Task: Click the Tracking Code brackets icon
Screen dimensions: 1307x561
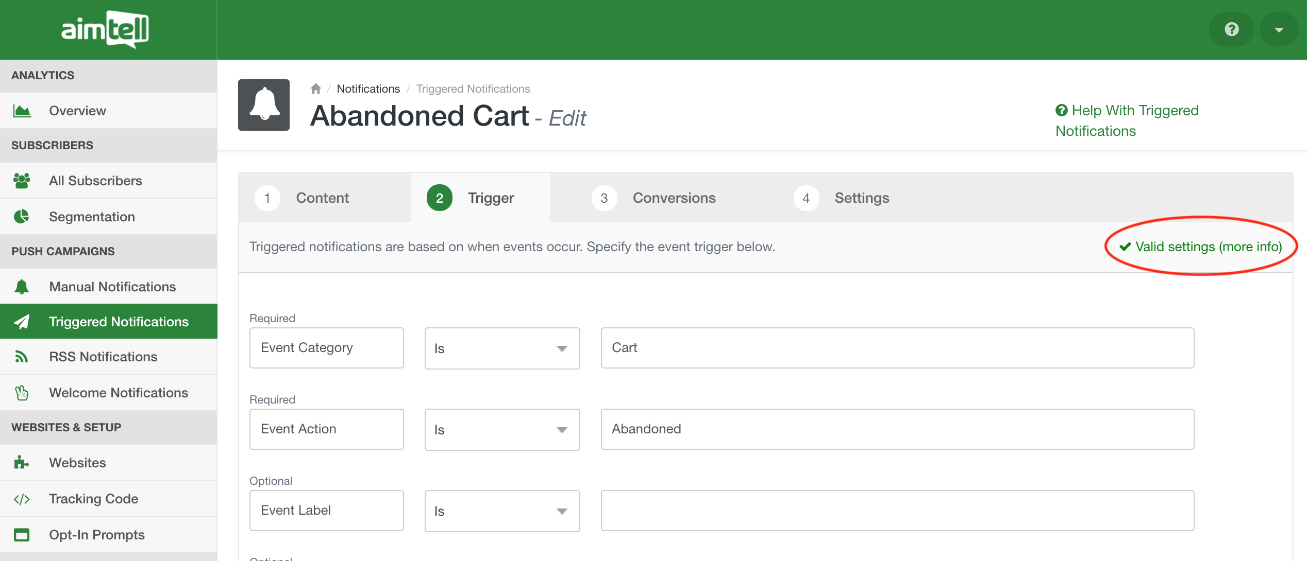Action: tap(22, 499)
